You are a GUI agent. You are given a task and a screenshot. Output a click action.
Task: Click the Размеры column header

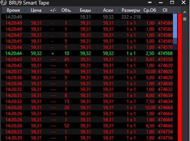tap(131, 10)
